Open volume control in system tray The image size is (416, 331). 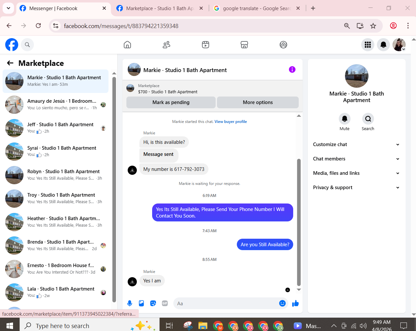363,326
